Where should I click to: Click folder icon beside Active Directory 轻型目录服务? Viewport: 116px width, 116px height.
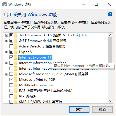coord(16,46)
